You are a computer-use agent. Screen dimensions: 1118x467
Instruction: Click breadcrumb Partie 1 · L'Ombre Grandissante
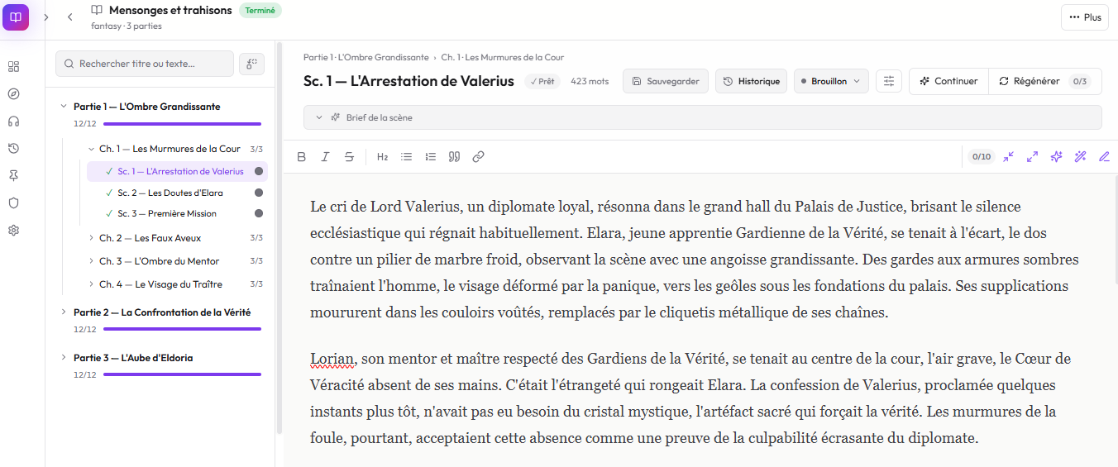(365, 57)
